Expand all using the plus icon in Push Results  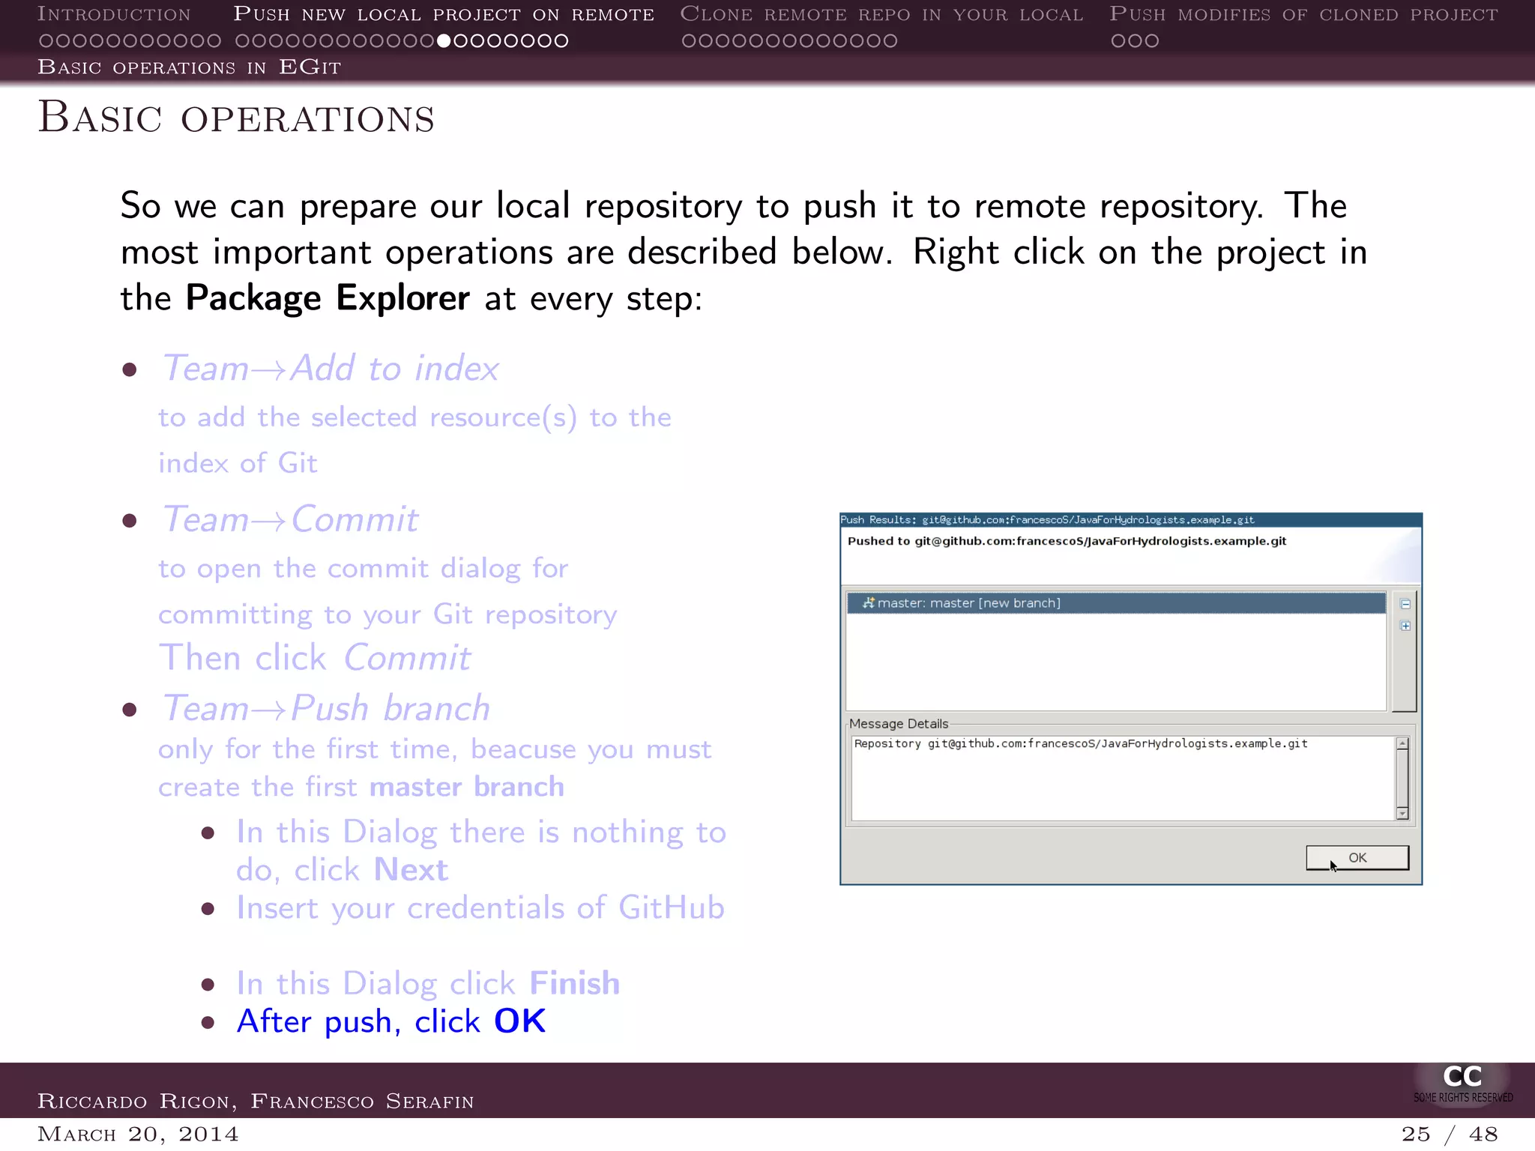tap(1405, 626)
